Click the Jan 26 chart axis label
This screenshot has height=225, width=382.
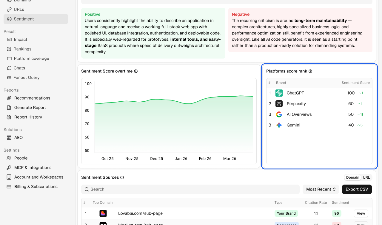181,159
